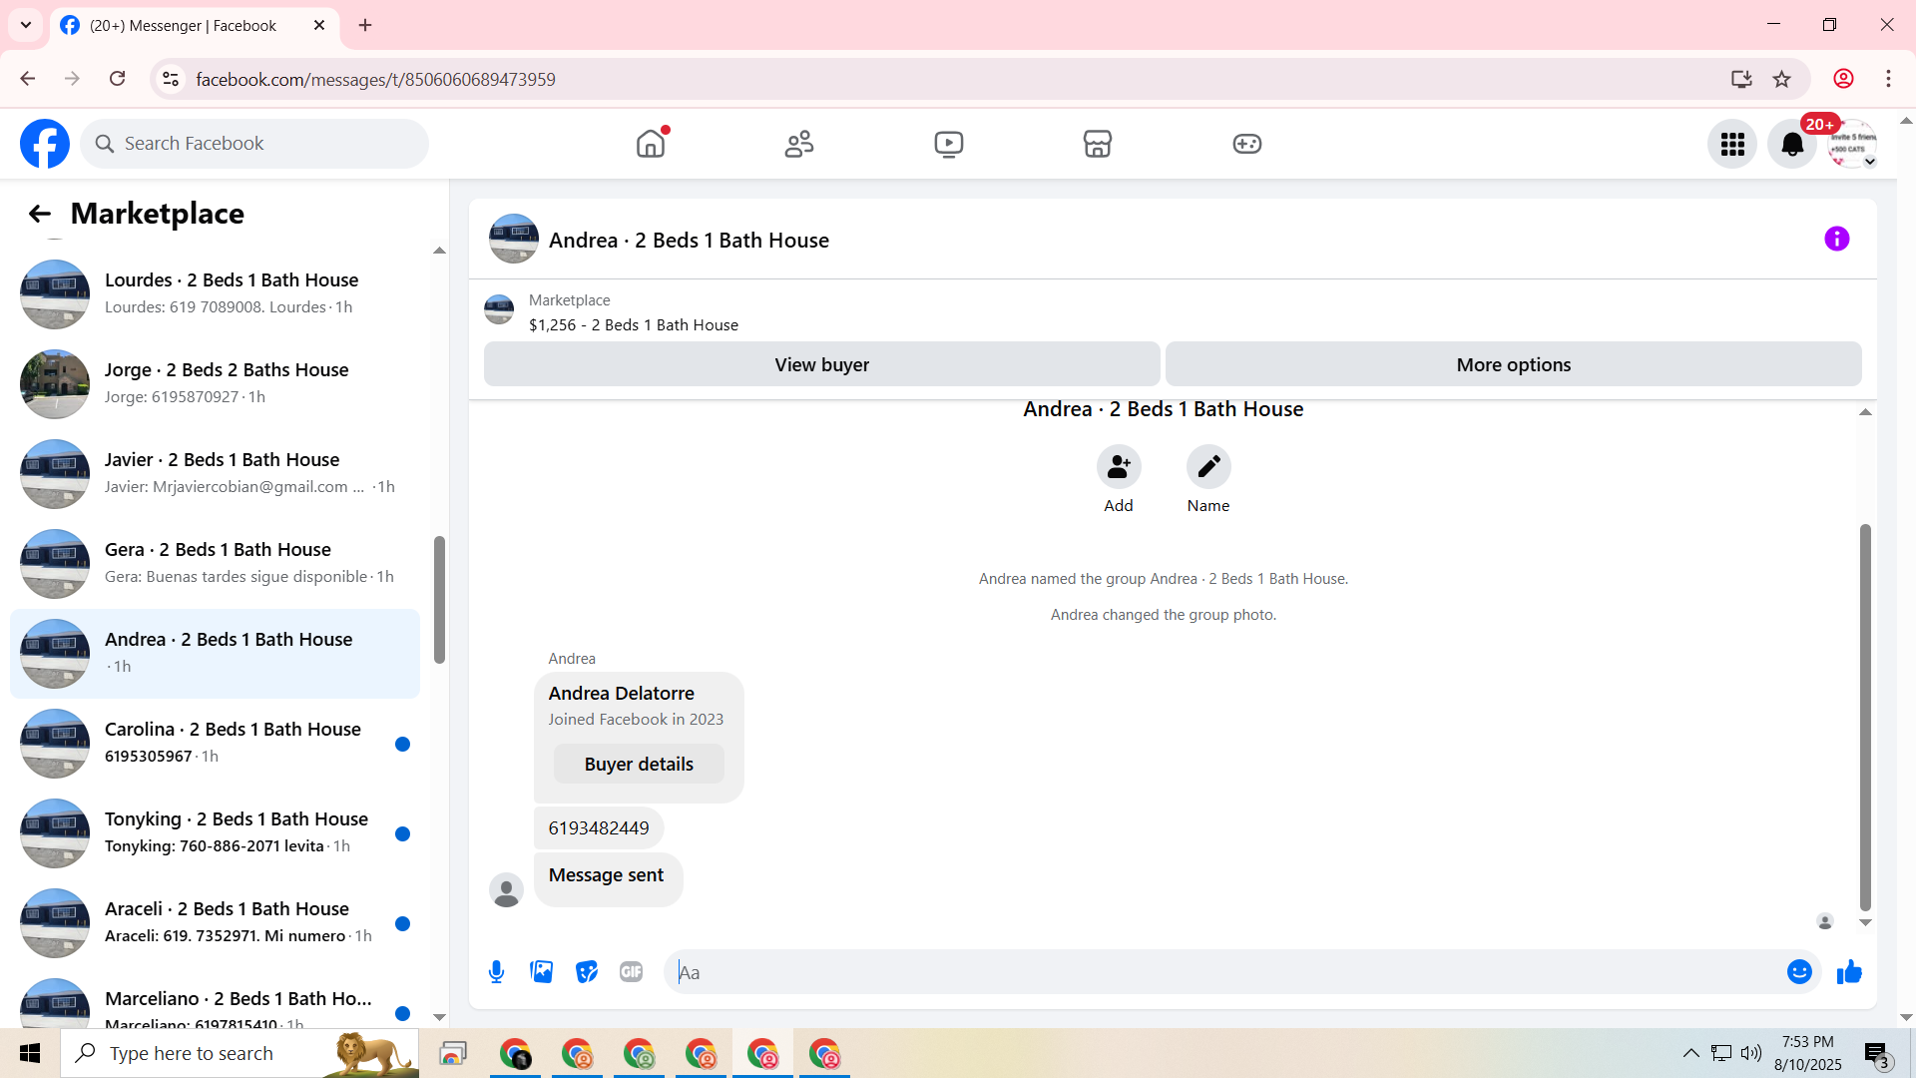
Task: Open the More options button
Action: [x=1513, y=365]
